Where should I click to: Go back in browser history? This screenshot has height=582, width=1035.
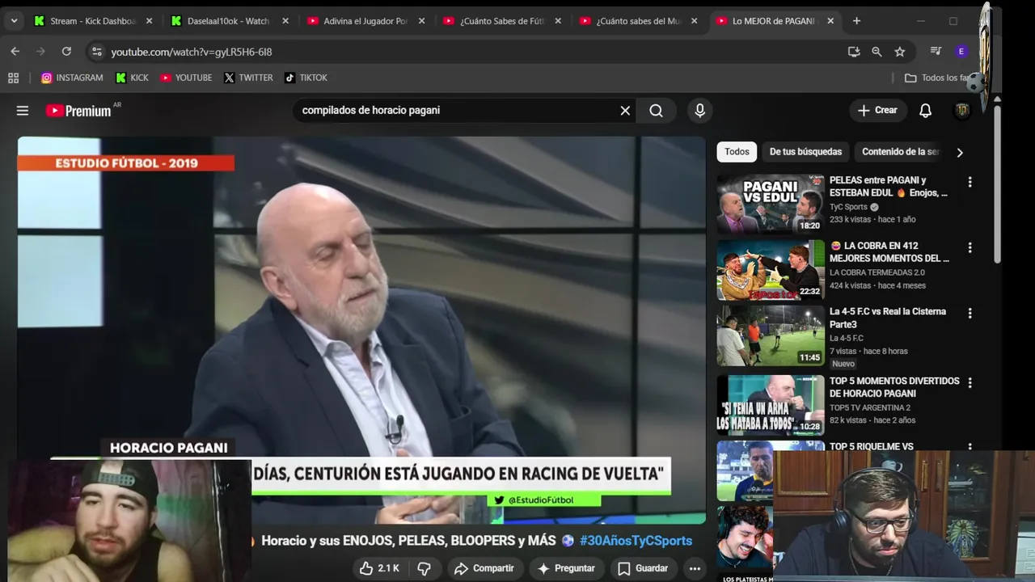click(15, 52)
